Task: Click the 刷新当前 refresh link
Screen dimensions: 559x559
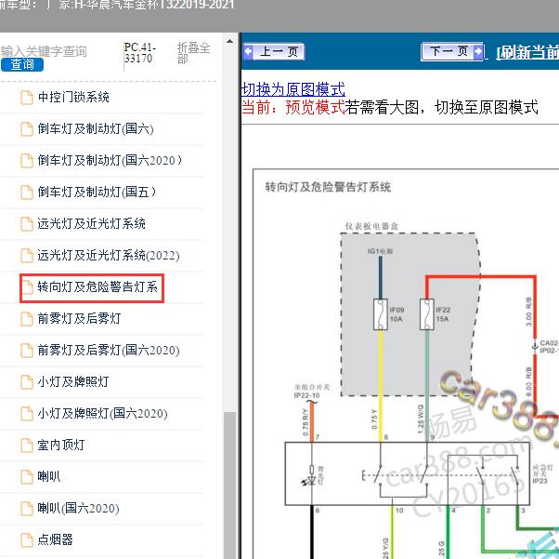Action: 527,52
